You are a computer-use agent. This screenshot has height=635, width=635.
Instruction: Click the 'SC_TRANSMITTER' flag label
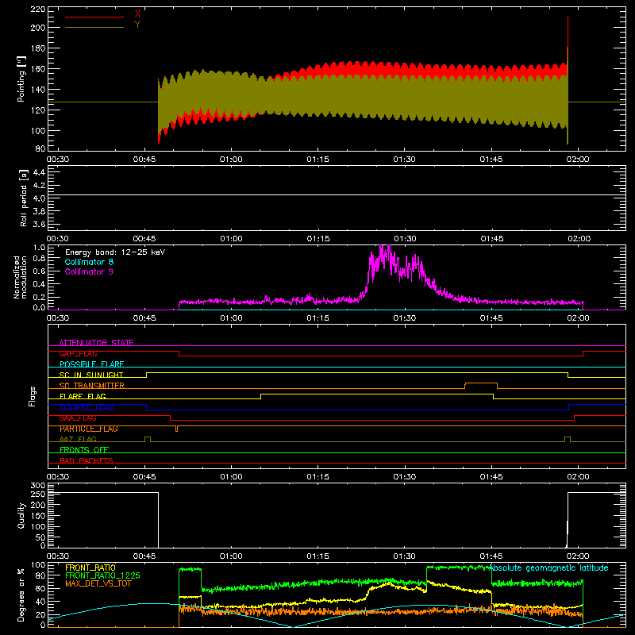(x=92, y=386)
